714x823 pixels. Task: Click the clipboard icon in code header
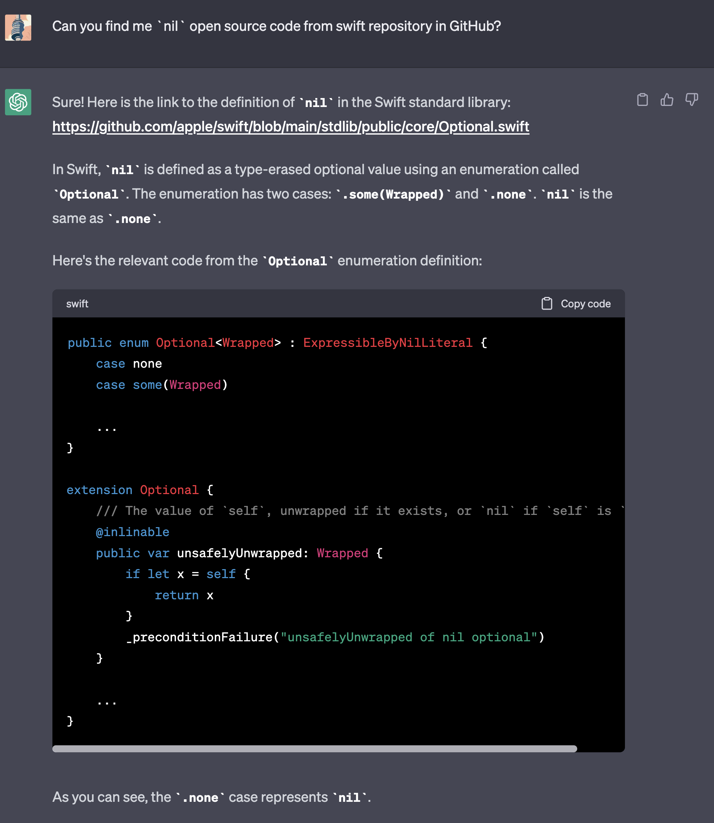pos(547,303)
